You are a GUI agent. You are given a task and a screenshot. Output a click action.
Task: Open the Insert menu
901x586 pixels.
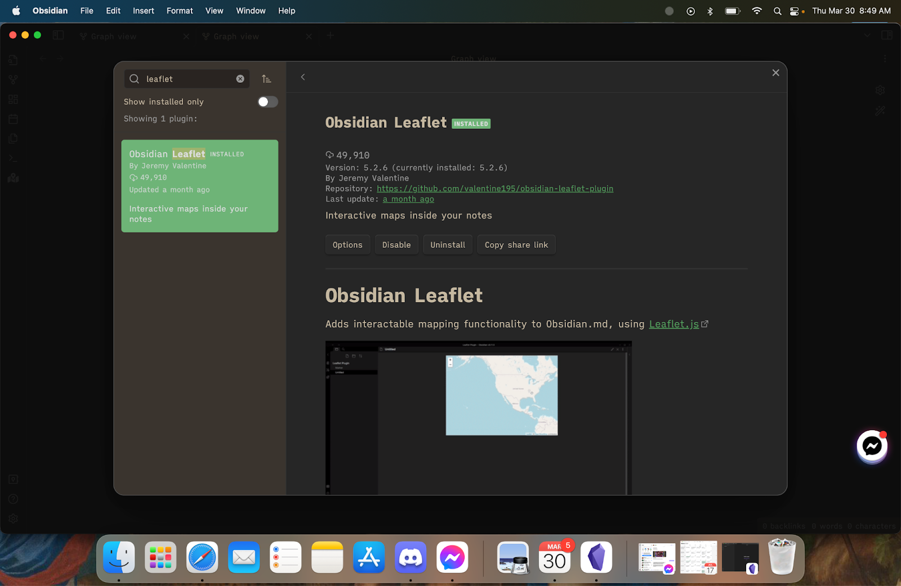(x=144, y=11)
